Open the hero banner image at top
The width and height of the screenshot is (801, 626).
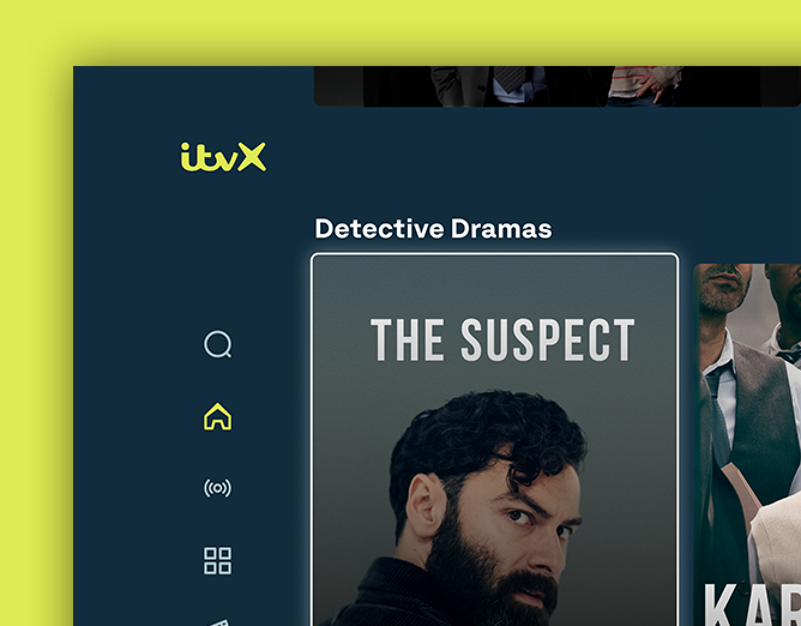(x=558, y=86)
